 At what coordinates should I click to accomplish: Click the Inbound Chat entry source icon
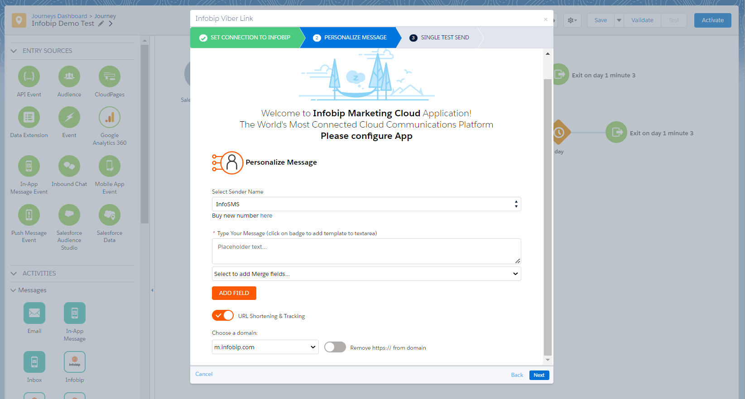point(69,166)
